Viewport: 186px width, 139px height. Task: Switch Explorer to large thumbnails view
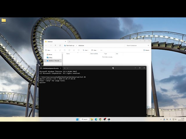coord(150,107)
